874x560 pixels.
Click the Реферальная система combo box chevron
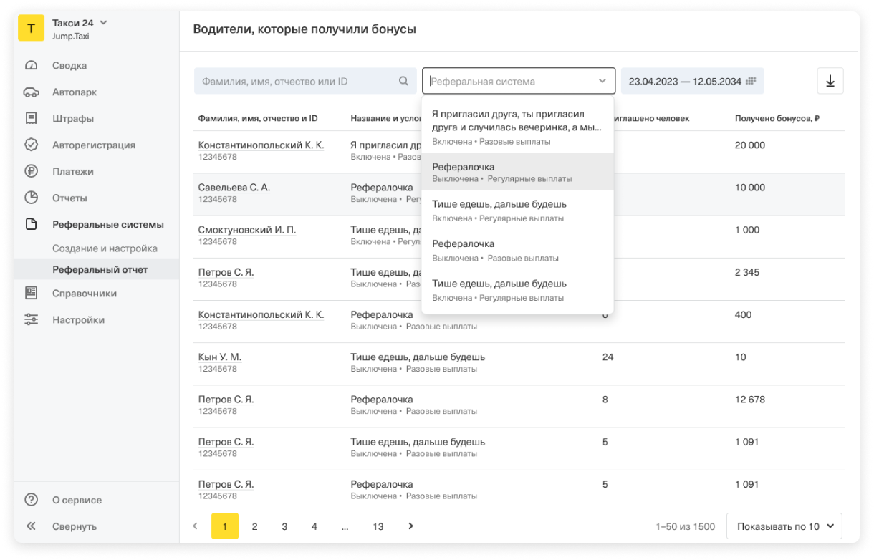pyautogui.click(x=602, y=82)
